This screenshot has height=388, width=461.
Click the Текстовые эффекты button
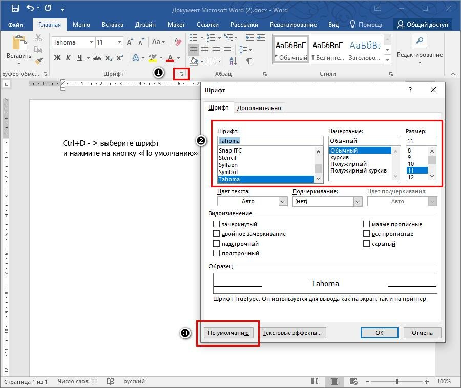coord(292,333)
